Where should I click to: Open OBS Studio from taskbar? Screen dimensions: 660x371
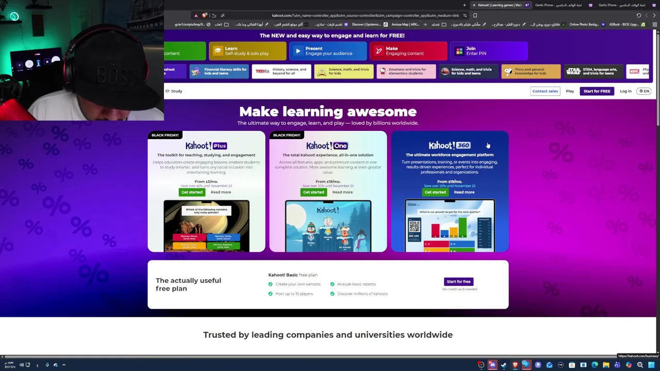[481, 365]
